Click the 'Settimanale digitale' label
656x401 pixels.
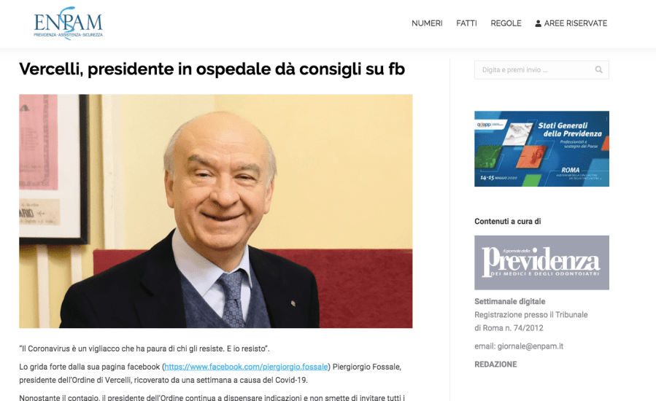click(509, 302)
